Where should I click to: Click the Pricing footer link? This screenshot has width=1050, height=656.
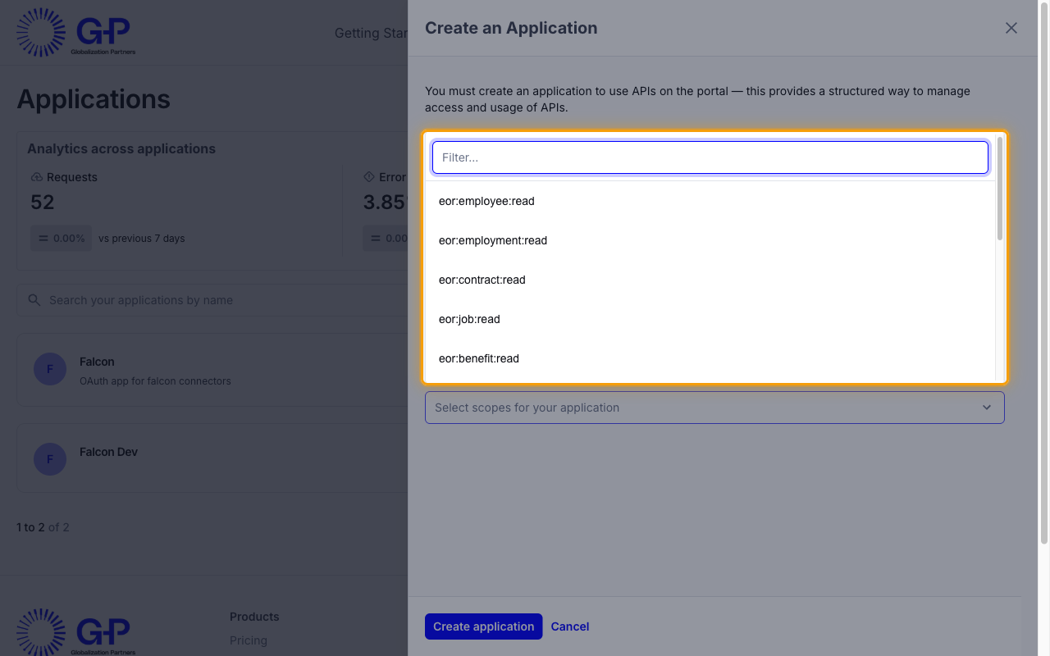coord(249,640)
